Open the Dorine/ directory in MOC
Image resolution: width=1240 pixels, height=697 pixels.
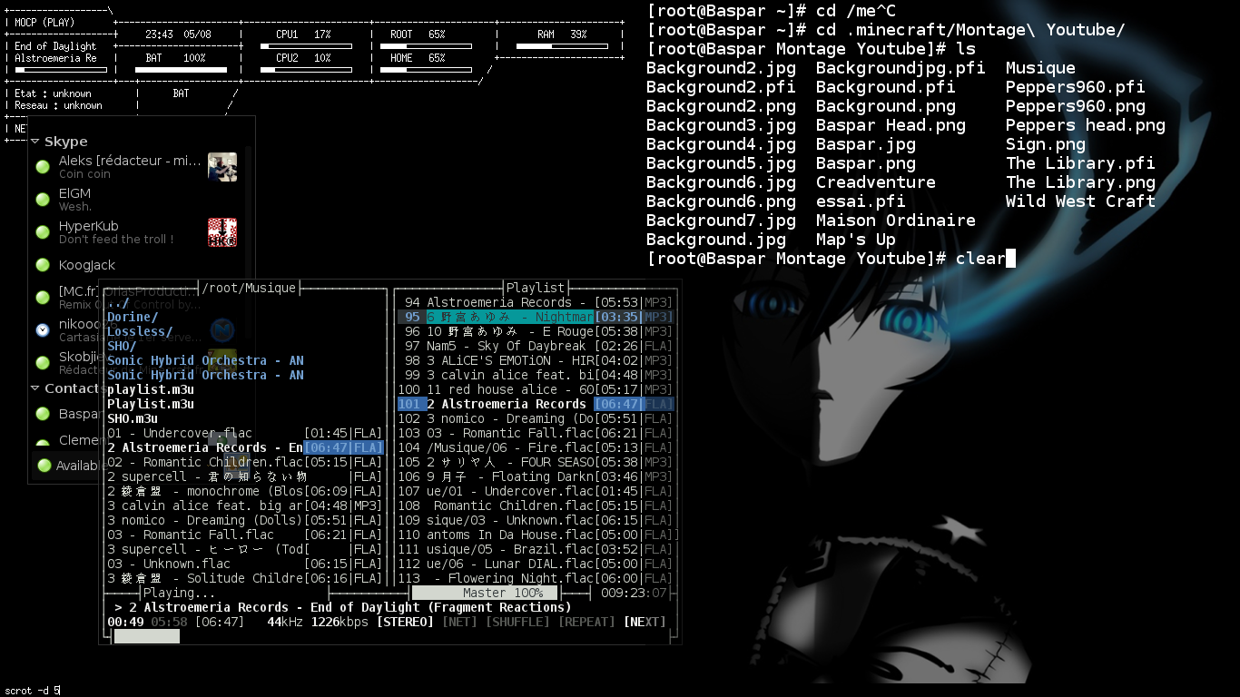tap(133, 317)
